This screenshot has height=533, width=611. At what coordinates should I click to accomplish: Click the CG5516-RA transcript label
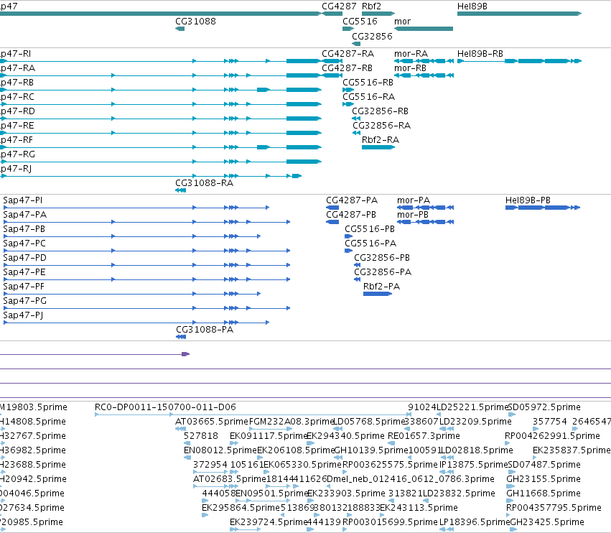point(368,97)
